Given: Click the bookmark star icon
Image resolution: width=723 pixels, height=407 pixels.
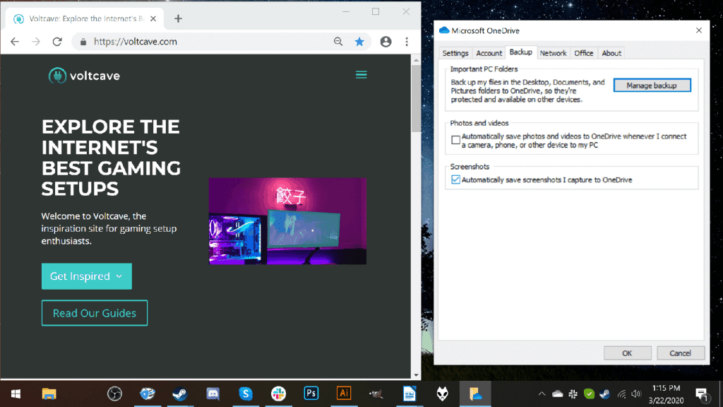Looking at the screenshot, I should tap(359, 42).
